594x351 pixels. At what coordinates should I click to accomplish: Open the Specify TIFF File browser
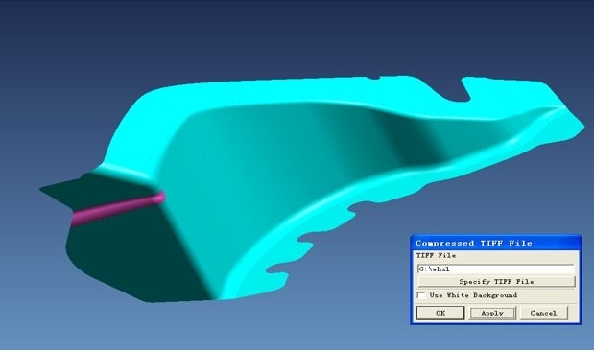coord(496,281)
